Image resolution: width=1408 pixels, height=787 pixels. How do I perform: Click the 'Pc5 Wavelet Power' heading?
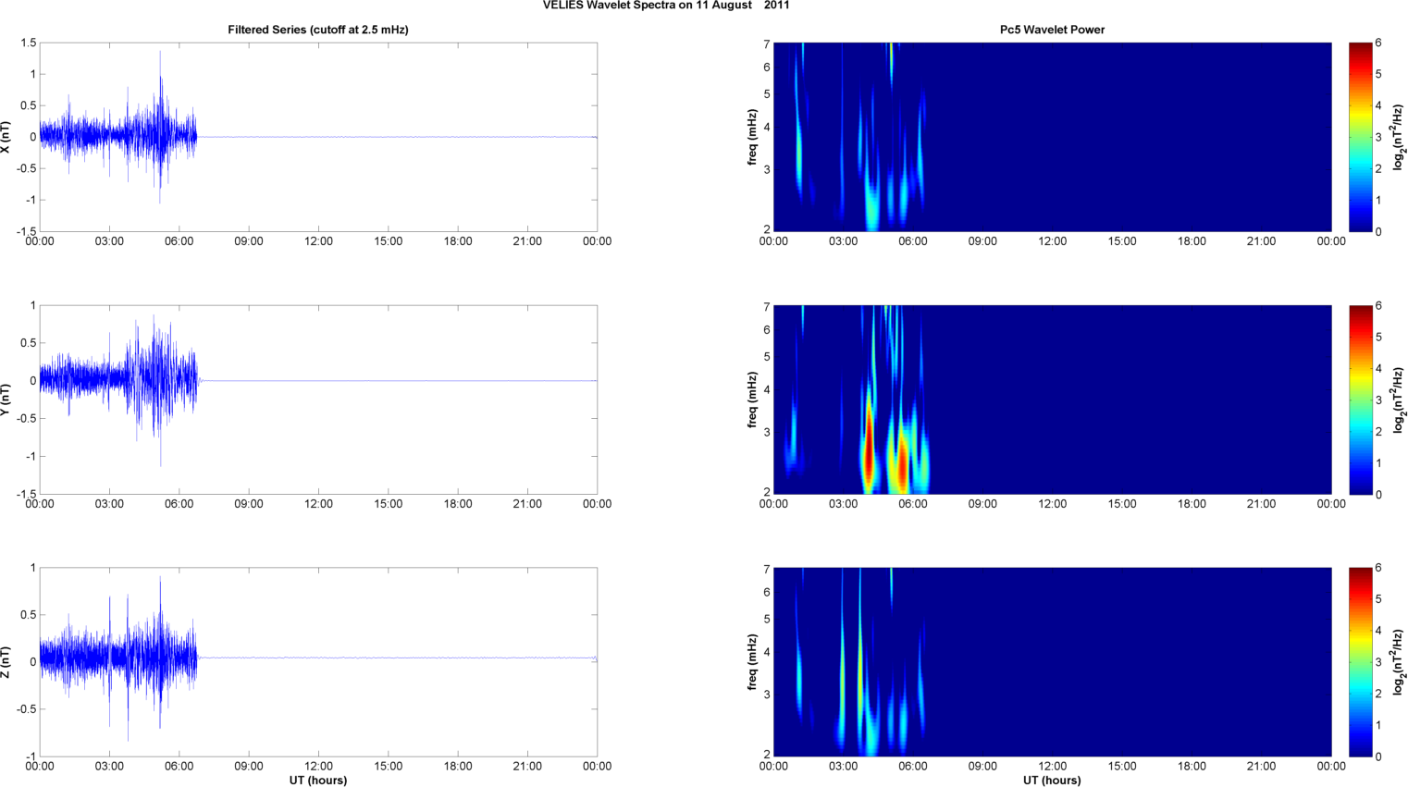tap(1052, 30)
